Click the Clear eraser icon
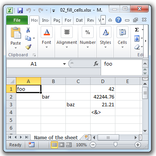Screen dimensions: 156x156 [x=137, y=47]
